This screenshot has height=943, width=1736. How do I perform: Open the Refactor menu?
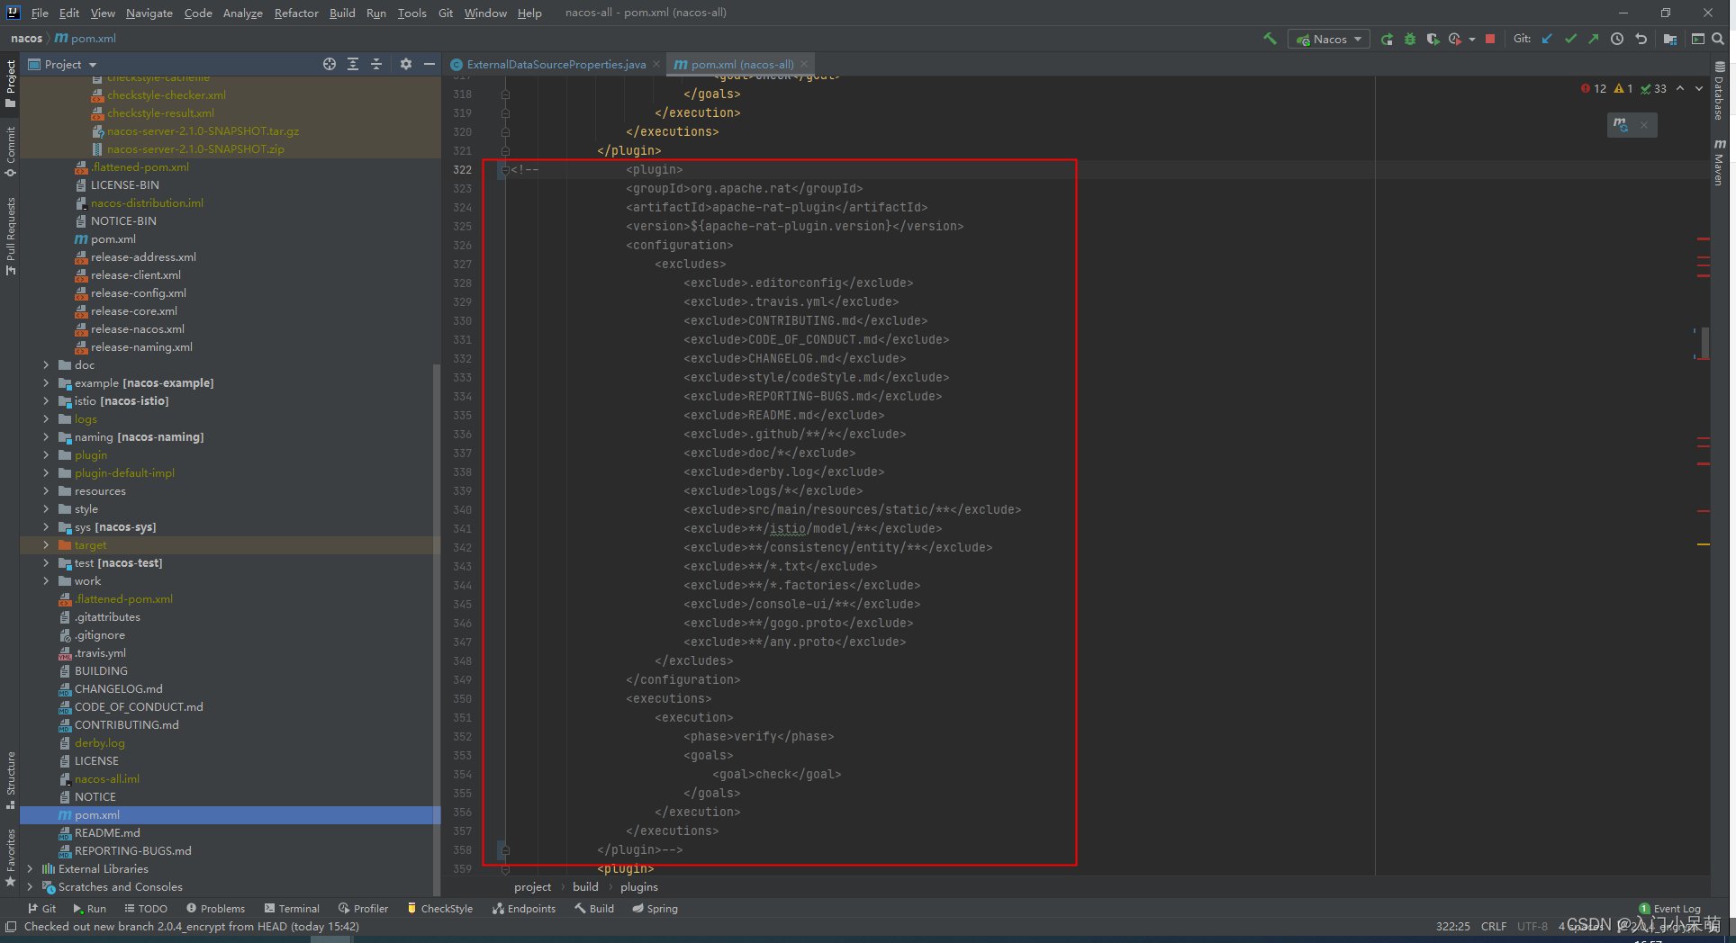pyautogui.click(x=296, y=13)
